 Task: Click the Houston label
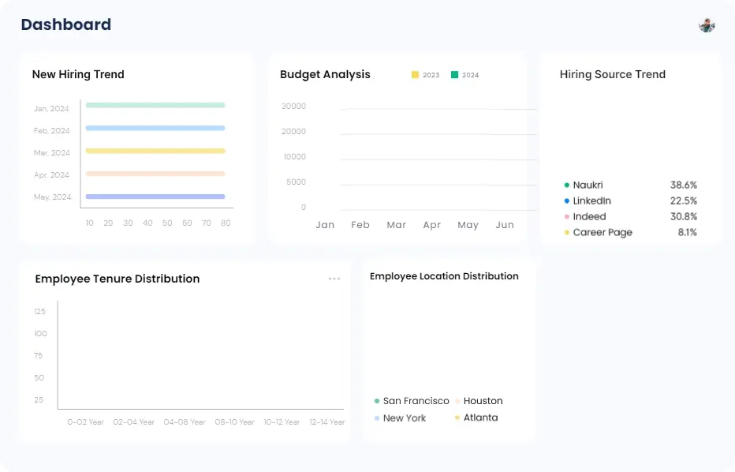click(483, 401)
